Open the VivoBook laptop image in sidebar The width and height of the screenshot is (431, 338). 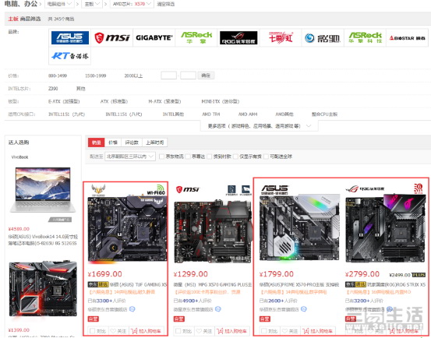(x=43, y=190)
